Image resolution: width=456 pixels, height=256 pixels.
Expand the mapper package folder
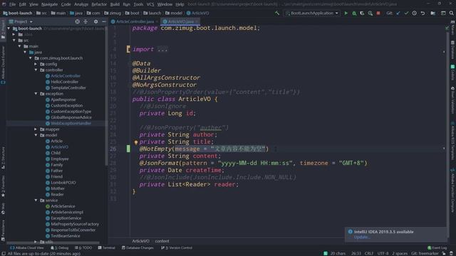click(x=36, y=129)
